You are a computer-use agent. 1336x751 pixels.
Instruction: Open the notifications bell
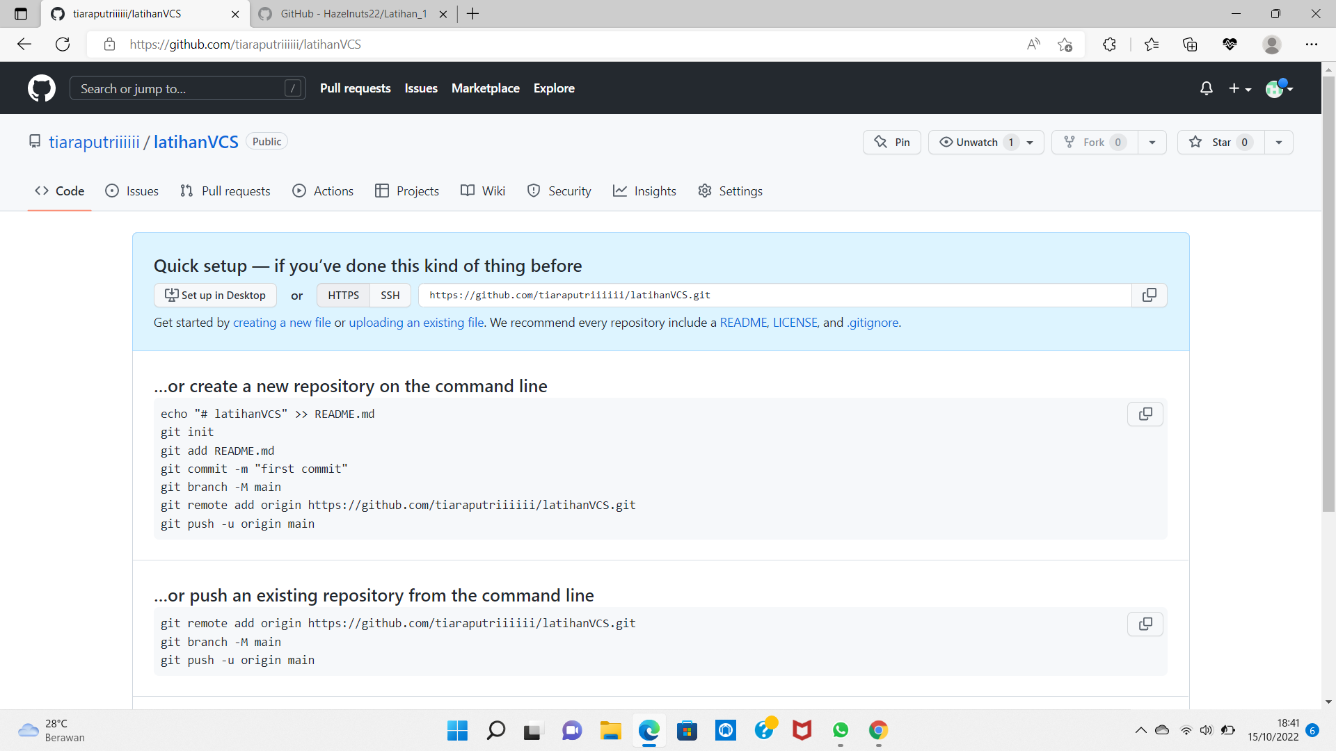point(1207,88)
